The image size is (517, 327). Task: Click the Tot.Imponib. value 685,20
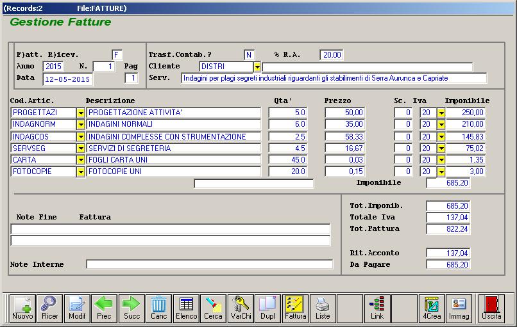[x=448, y=206]
